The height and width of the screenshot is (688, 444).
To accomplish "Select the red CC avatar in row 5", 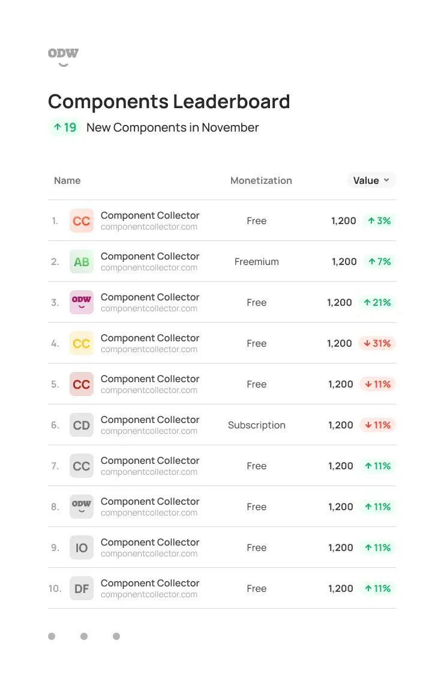I will [81, 384].
